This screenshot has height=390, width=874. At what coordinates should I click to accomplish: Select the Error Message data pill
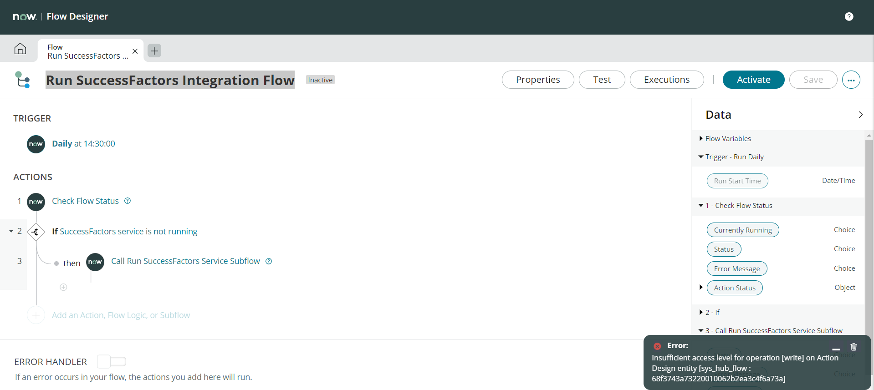point(737,268)
